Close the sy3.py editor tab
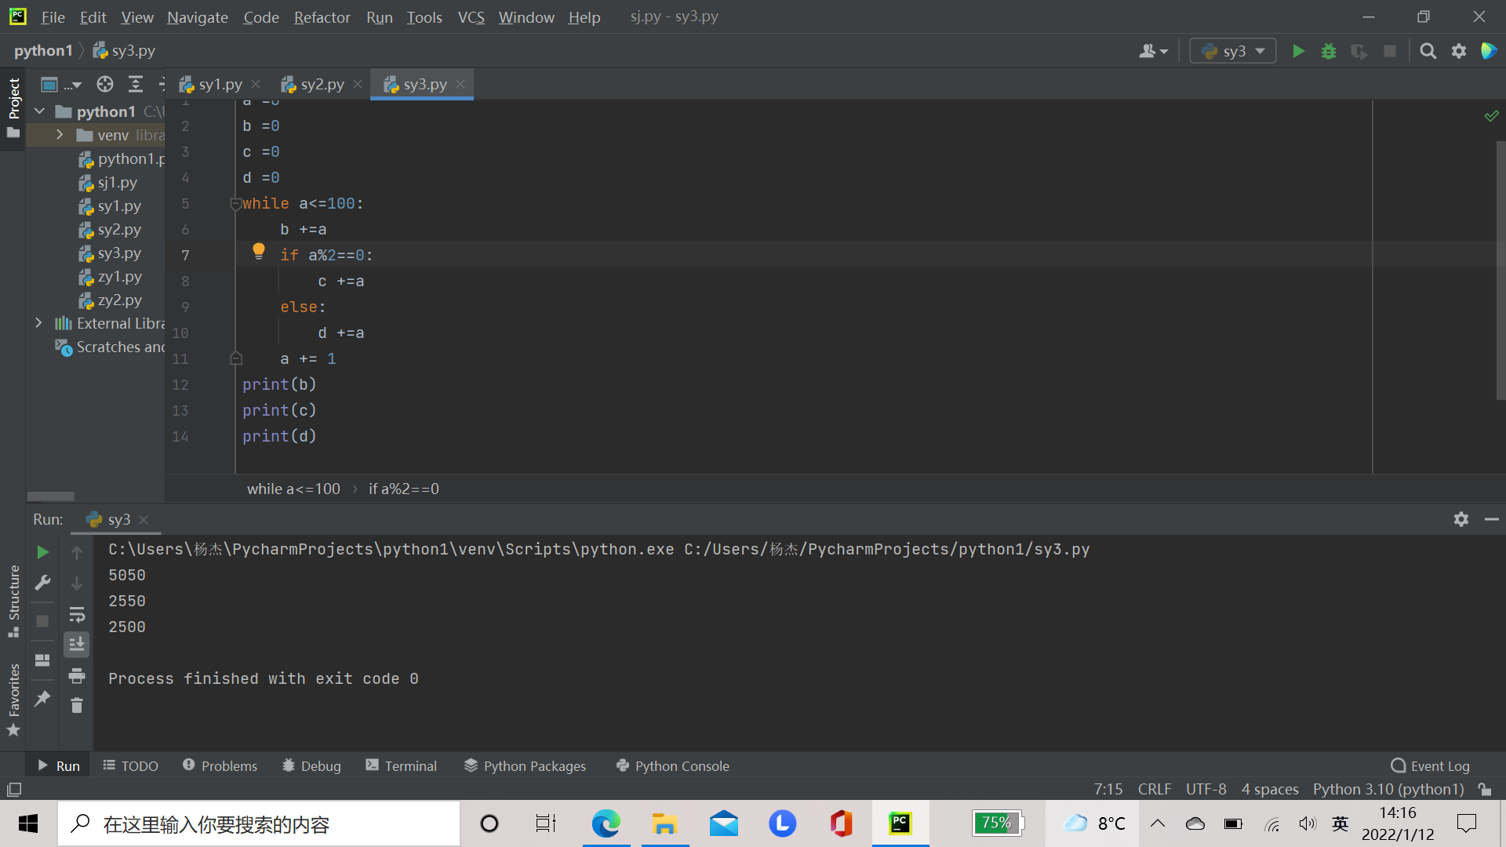 pyautogui.click(x=460, y=84)
